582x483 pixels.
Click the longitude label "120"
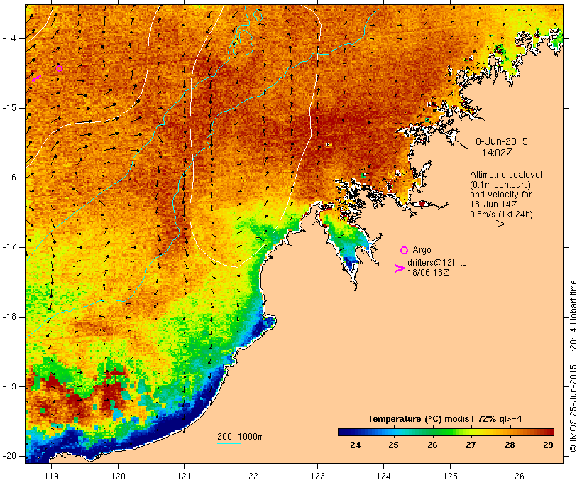(x=118, y=476)
